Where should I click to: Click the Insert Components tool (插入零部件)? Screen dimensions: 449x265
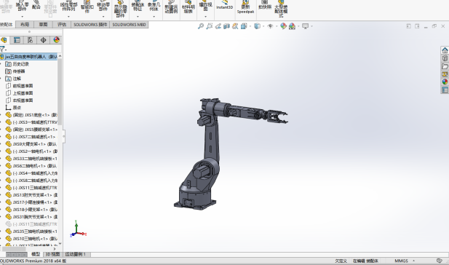point(22,6)
